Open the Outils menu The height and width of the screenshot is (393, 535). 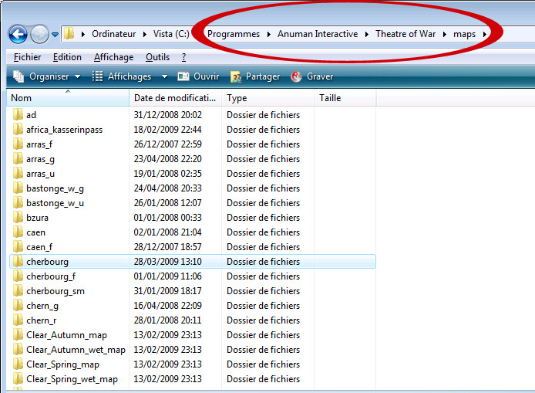coord(157,57)
